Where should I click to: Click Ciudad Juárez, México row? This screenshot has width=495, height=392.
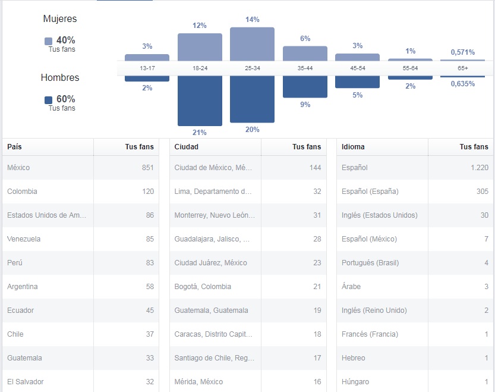248,263
